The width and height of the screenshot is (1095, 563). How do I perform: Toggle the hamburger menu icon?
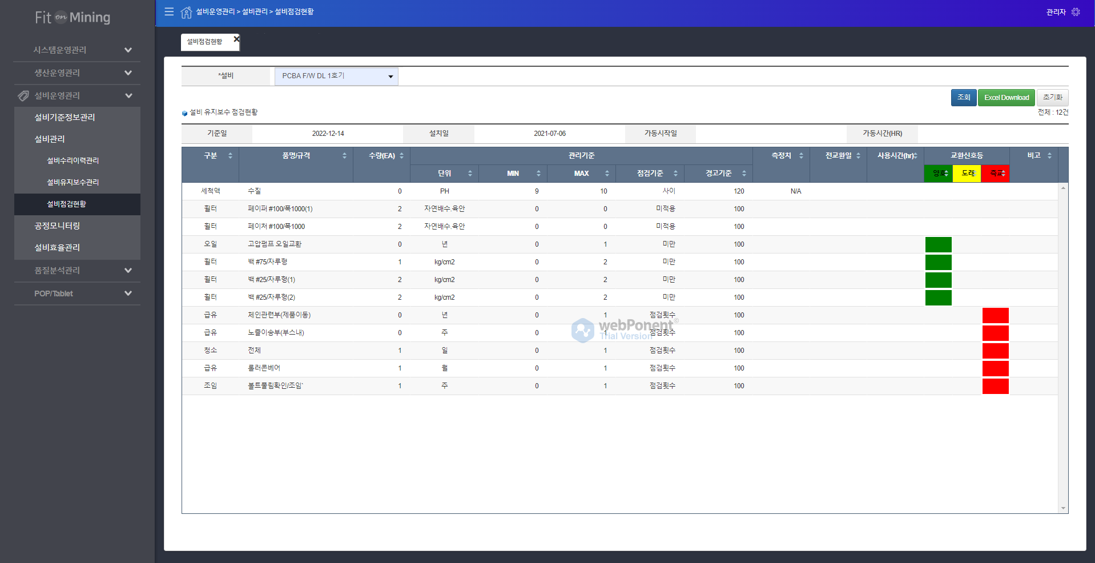point(169,11)
